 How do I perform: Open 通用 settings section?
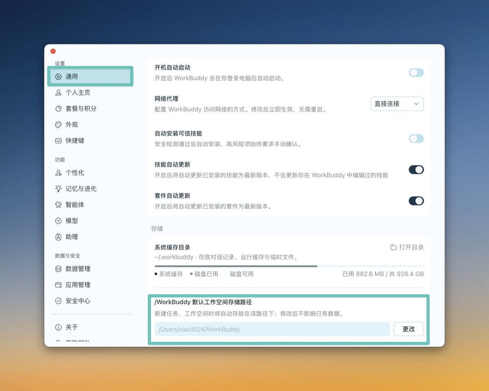[90, 77]
